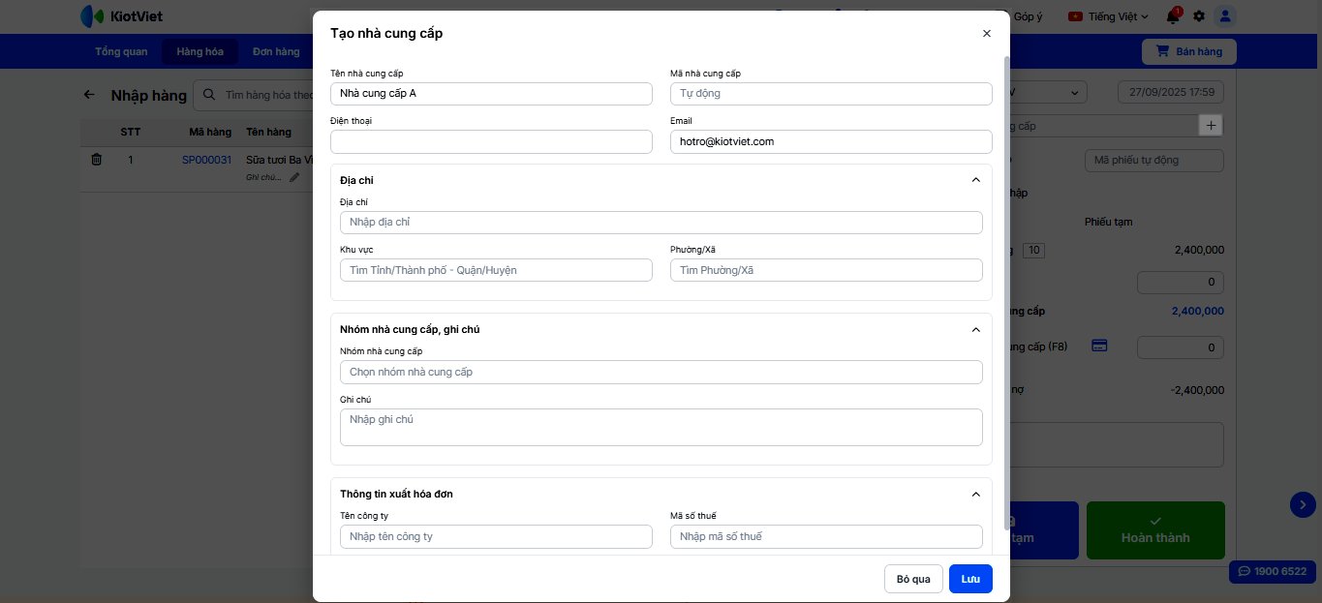
Task: Focus the Điện thoại input field
Action: (491, 142)
